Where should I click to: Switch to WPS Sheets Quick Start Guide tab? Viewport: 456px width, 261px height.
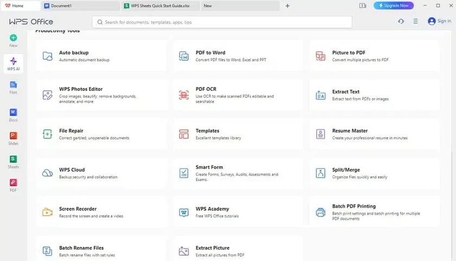point(160,6)
